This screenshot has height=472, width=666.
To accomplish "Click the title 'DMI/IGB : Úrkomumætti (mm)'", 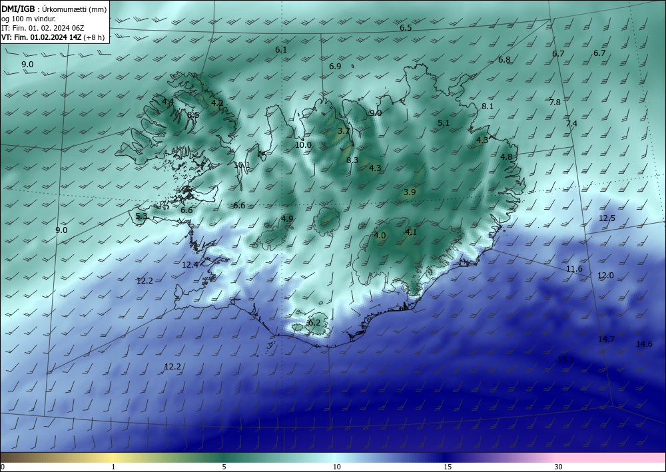I will click(x=54, y=10).
